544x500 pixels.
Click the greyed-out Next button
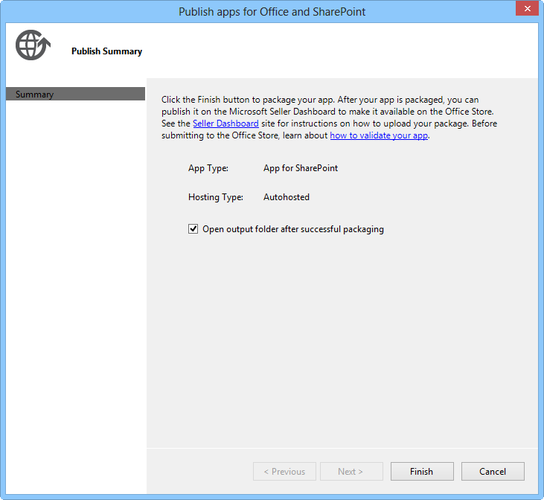pos(351,472)
